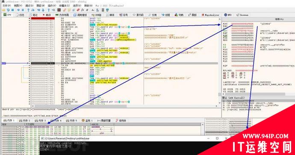
Task: Click the disassembly scroll-up arrow
Action: (x=219, y=19)
